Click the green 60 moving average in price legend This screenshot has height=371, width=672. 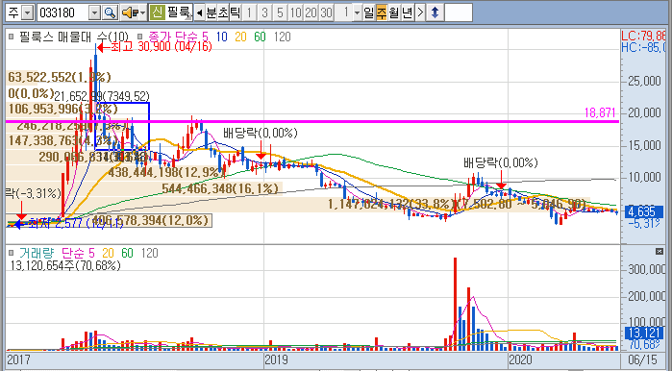pos(260,37)
